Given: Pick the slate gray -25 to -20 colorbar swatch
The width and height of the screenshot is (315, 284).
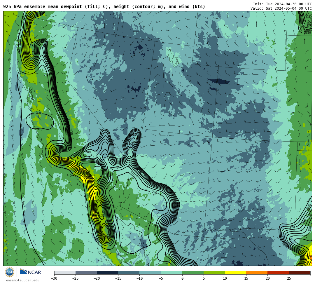Looking at the screenshot, I should [86, 273].
